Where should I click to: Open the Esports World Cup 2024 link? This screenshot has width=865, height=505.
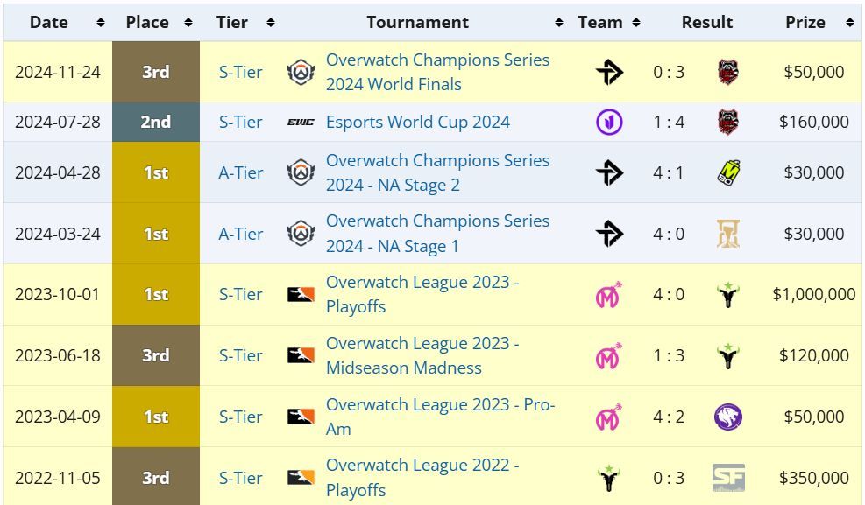418,123
